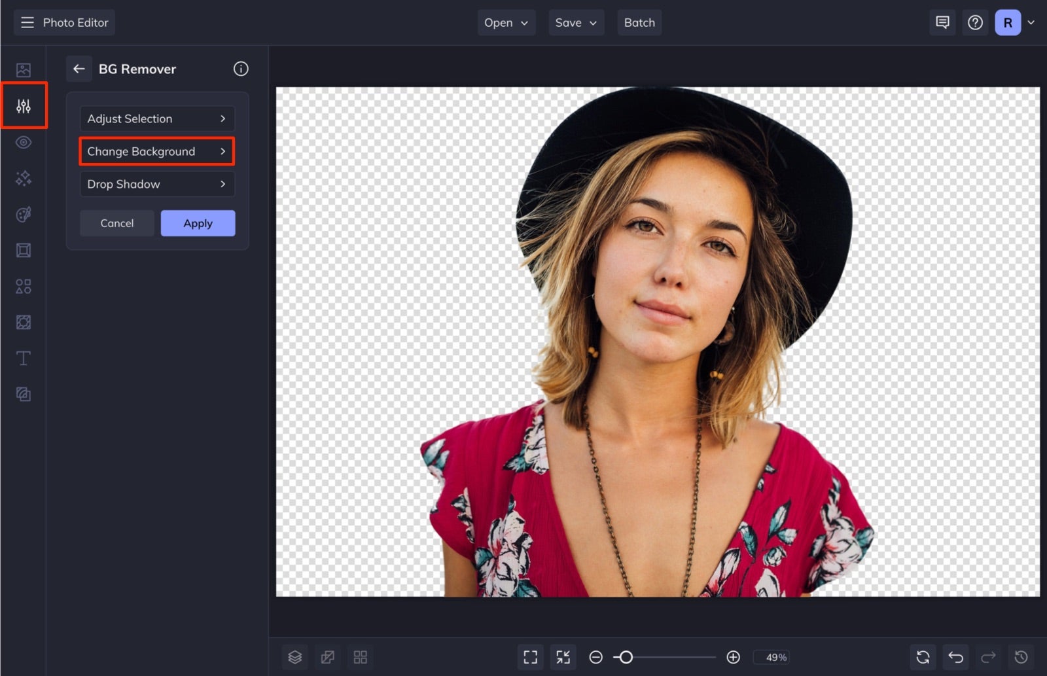The width and height of the screenshot is (1047, 676).
Task: Click the fit-to-screen icon
Action: [530, 657]
